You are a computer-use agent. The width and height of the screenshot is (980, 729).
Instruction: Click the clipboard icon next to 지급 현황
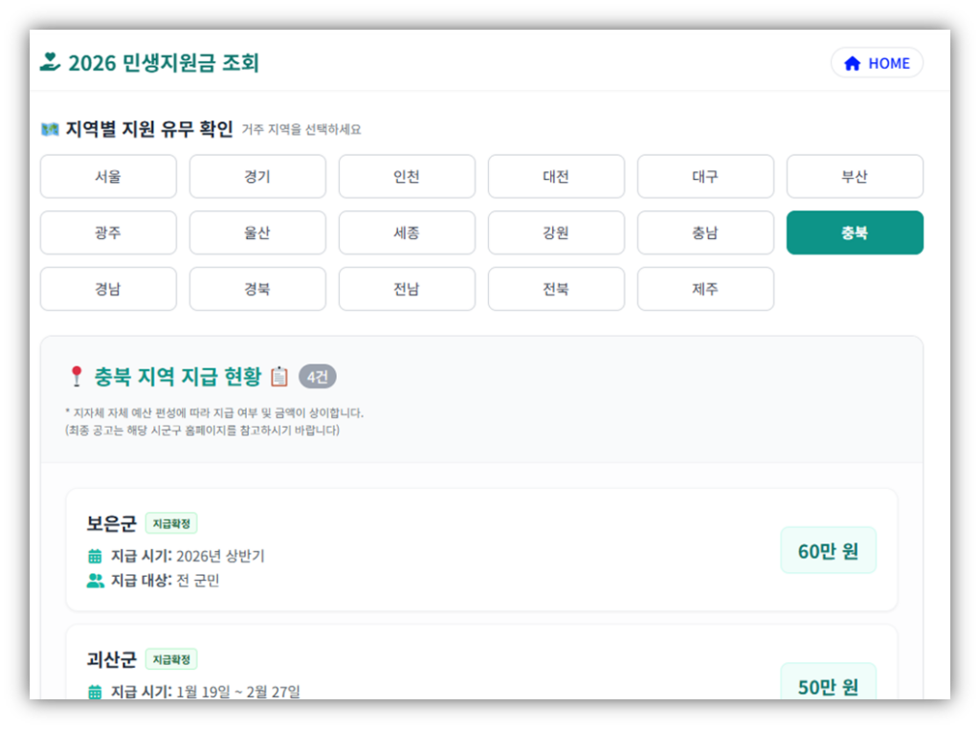tap(279, 377)
